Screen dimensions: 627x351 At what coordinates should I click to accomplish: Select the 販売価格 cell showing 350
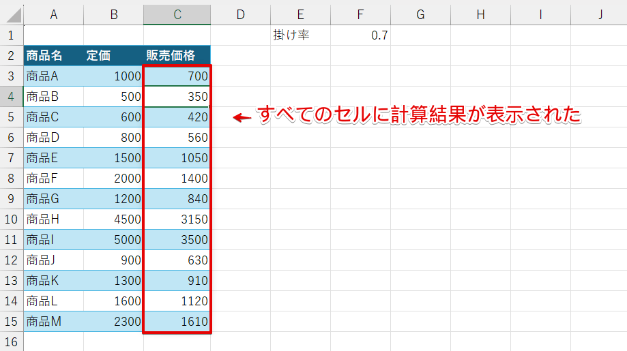(x=177, y=96)
